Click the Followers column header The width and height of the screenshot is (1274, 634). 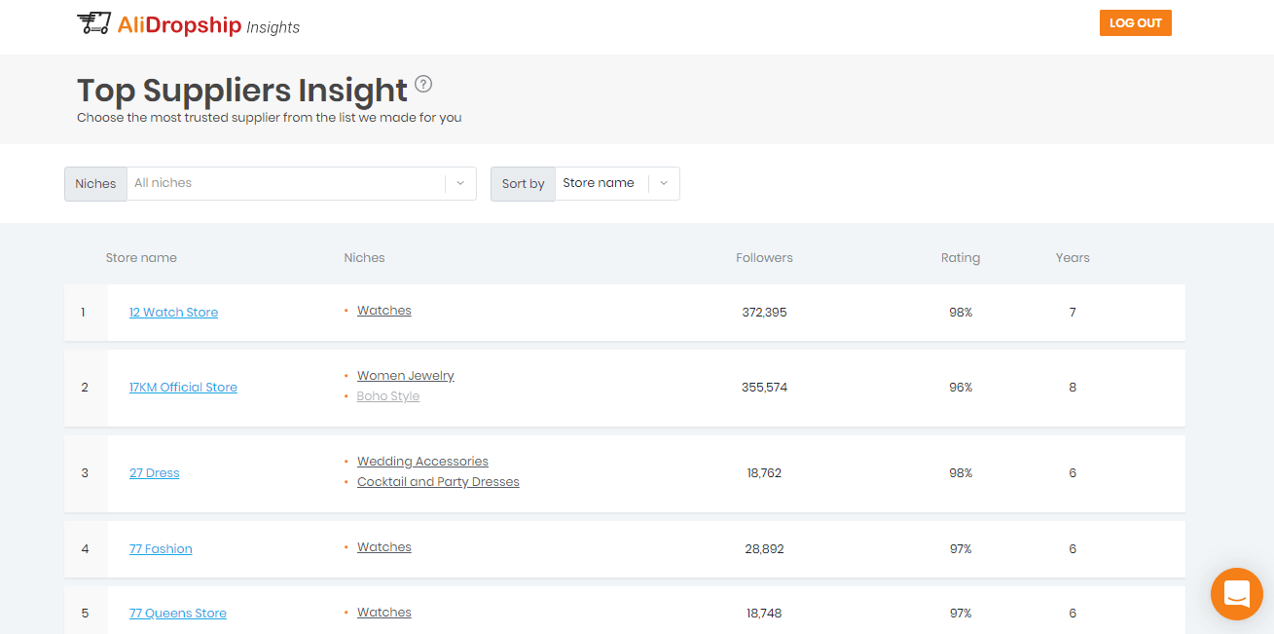tap(764, 257)
